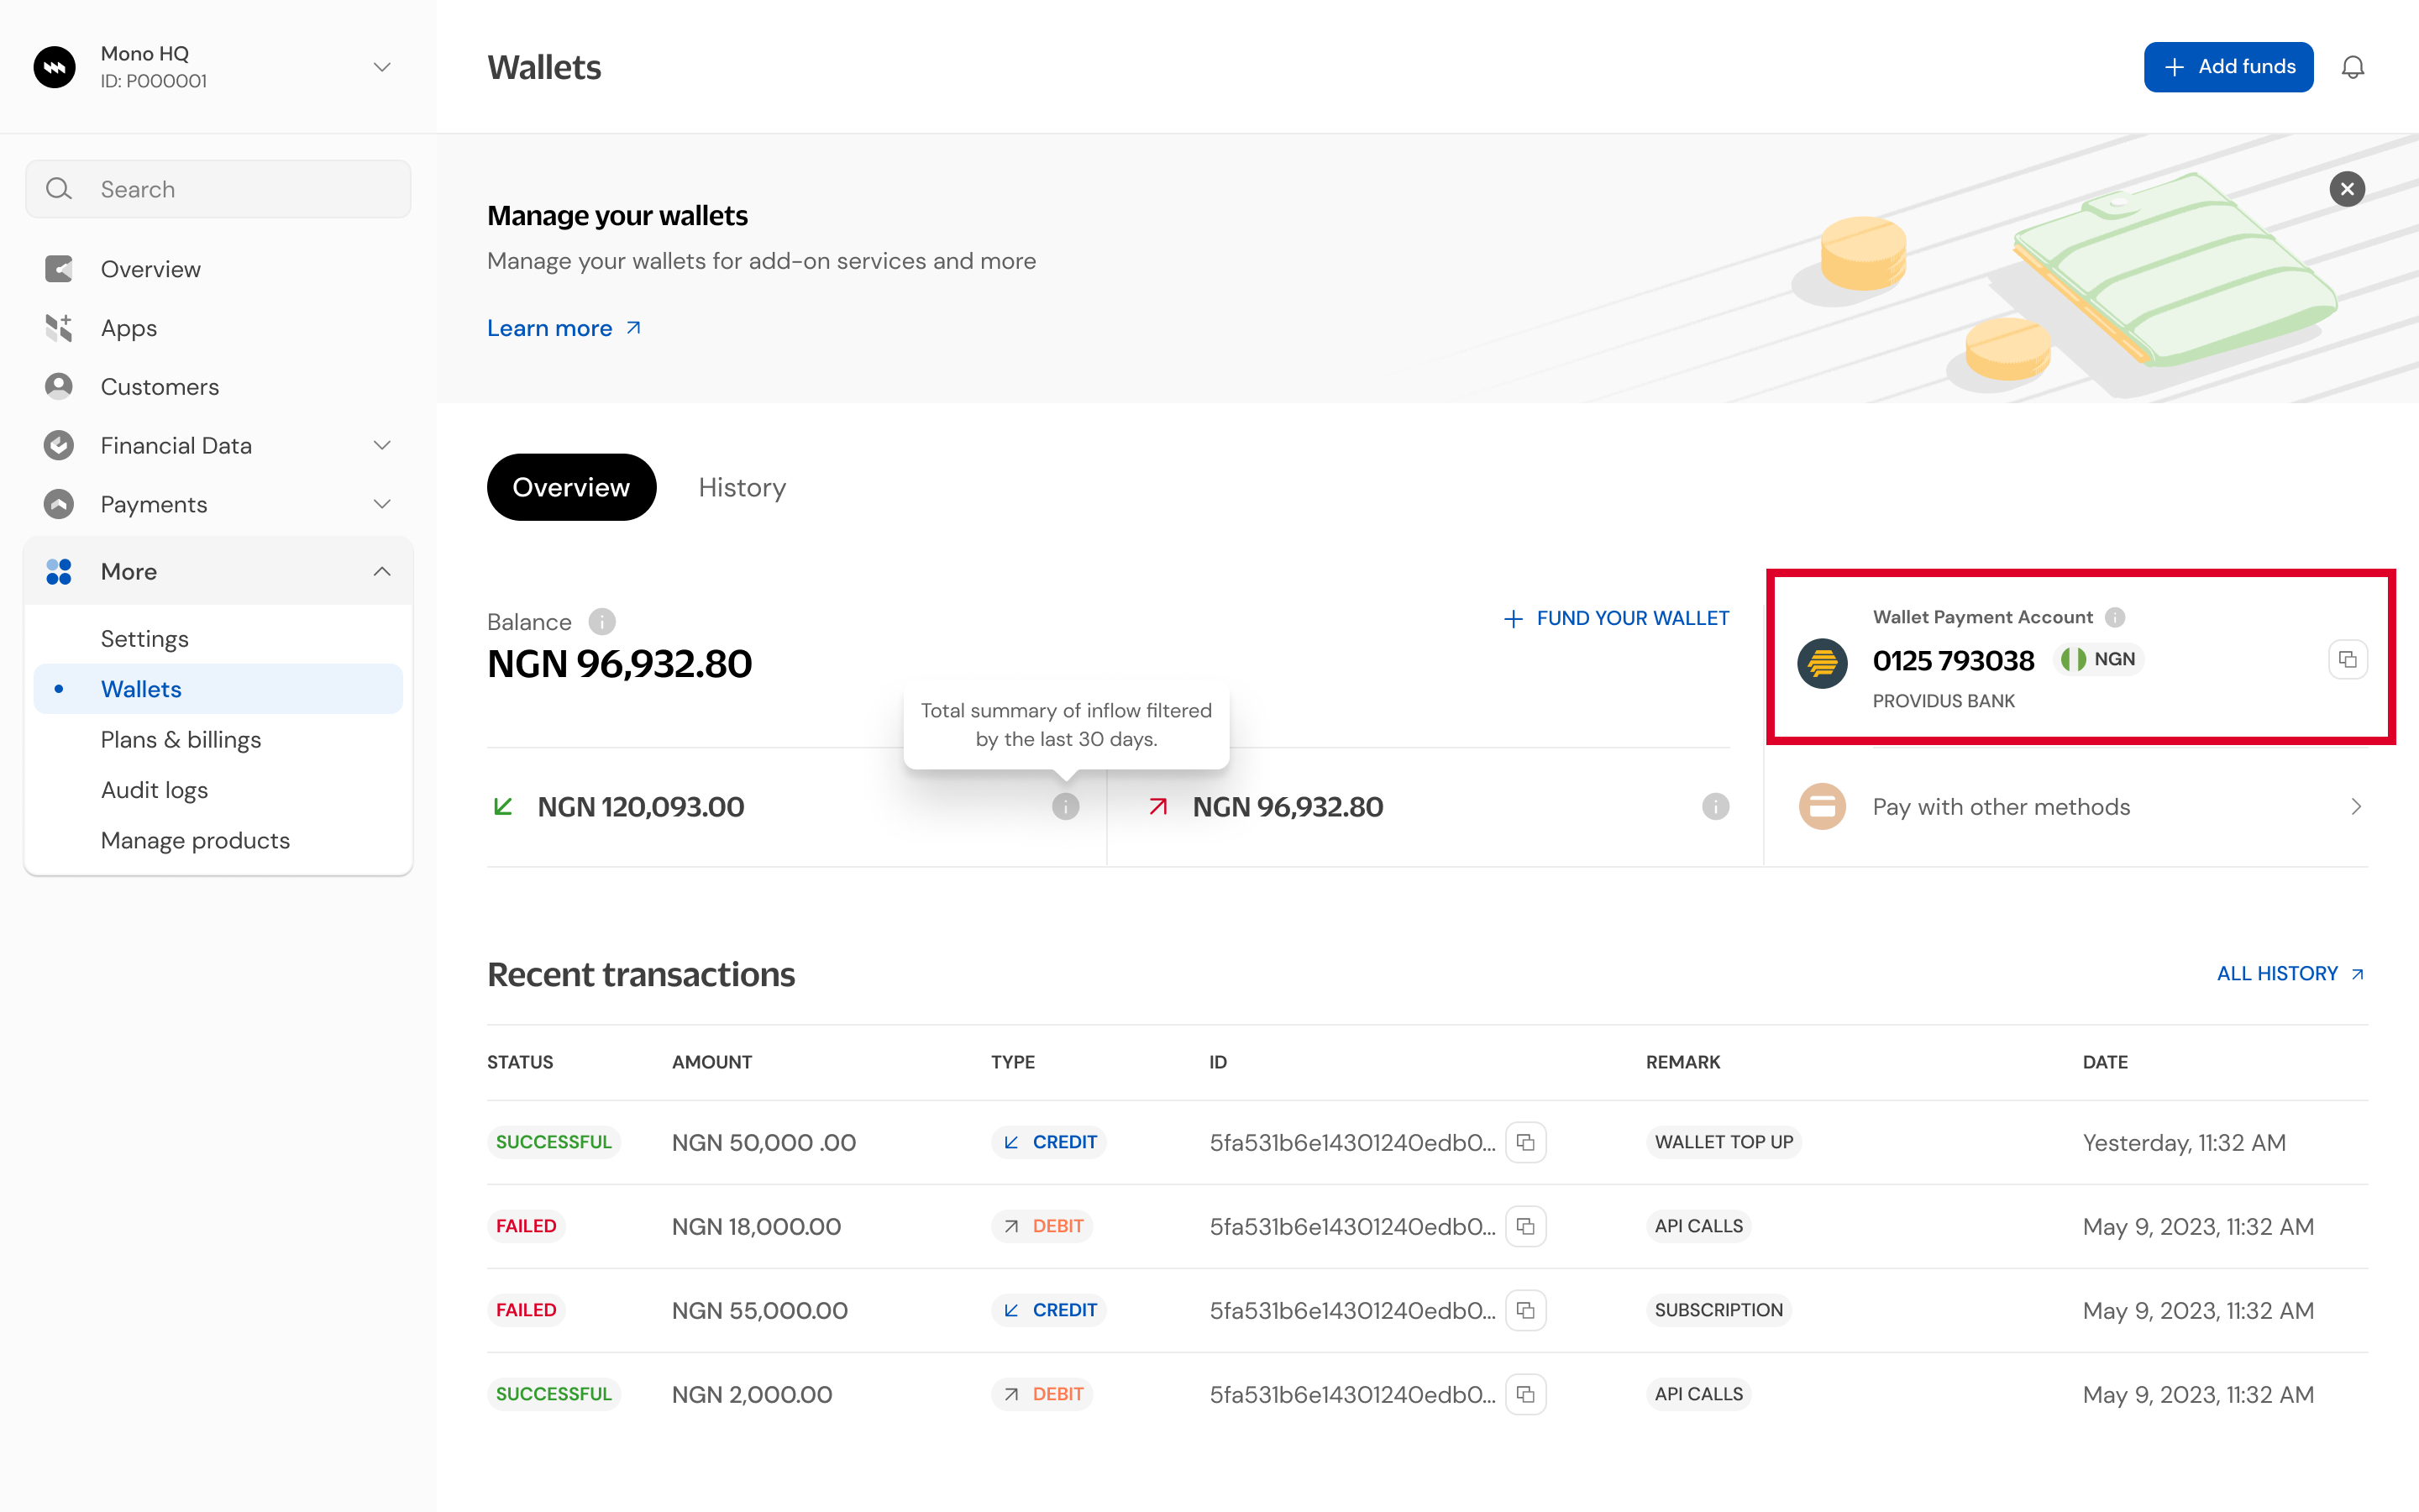Click the NGN currency badge

pos(2098,659)
